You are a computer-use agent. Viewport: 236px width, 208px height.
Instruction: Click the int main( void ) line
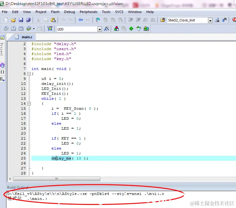coord(51,69)
